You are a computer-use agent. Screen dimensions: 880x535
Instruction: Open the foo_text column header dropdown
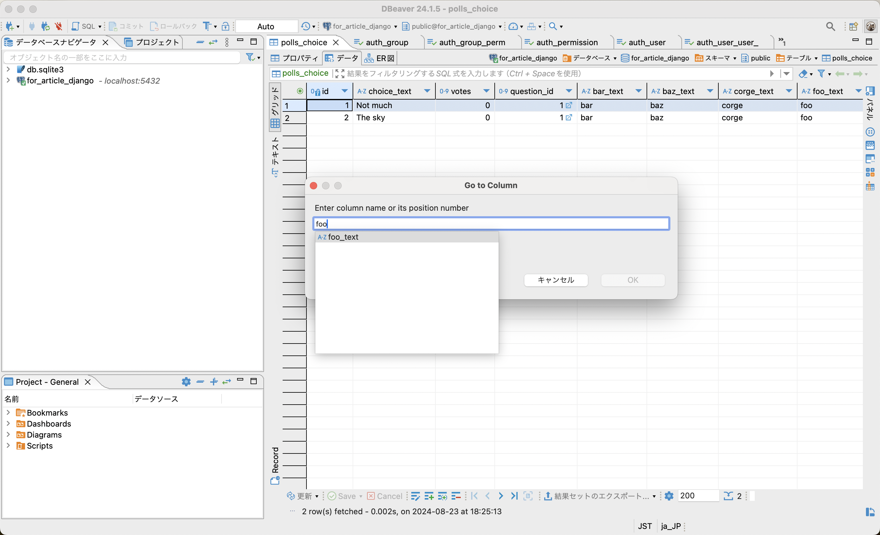(858, 91)
